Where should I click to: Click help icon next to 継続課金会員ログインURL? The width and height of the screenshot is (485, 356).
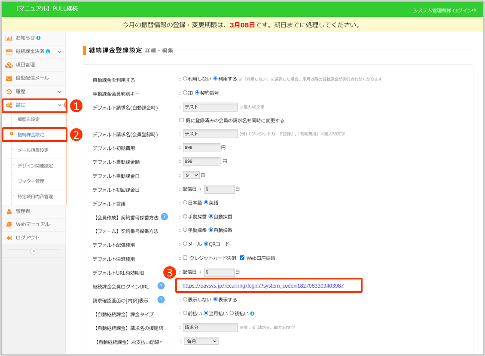pyautogui.click(x=161, y=286)
